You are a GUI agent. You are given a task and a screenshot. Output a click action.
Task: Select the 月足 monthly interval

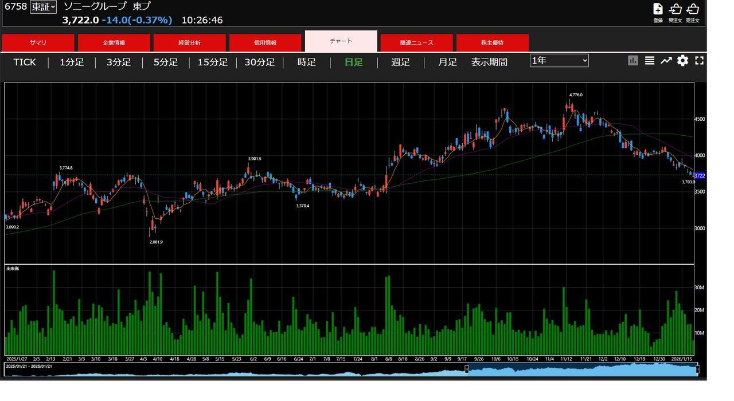[x=447, y=62]
